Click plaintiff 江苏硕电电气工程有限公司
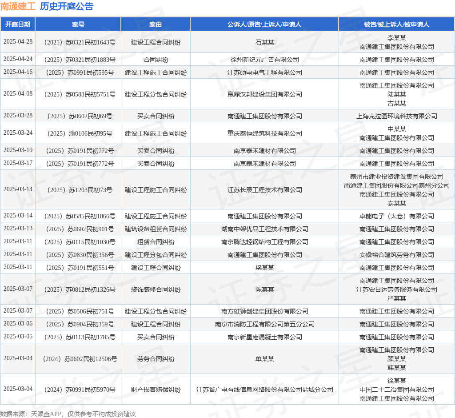This screenshot has width=455, height=418. (265, 72)
